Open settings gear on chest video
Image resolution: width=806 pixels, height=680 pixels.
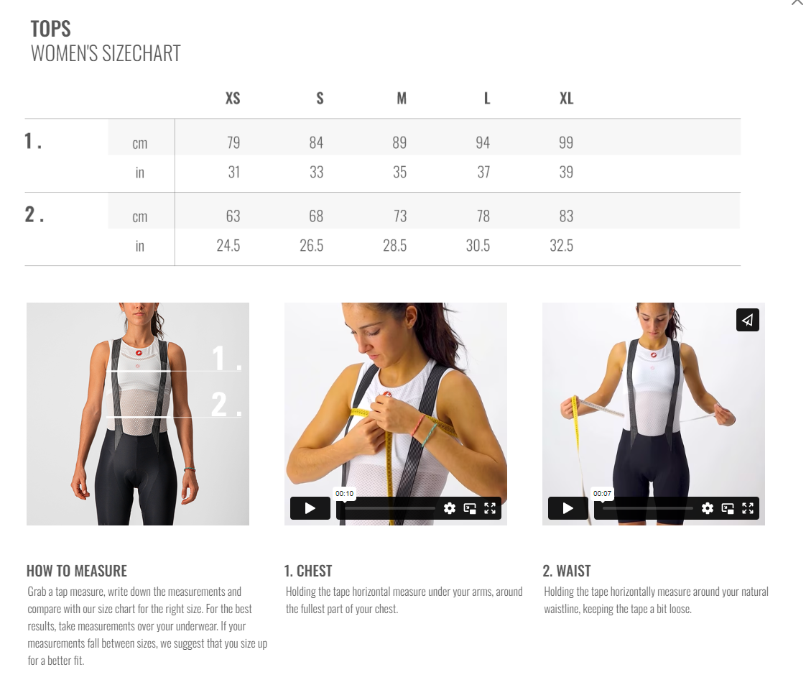tap(450, 508)
